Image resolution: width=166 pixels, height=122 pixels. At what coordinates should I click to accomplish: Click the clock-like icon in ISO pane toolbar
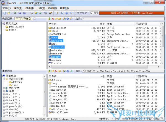(x=71, y=19)
